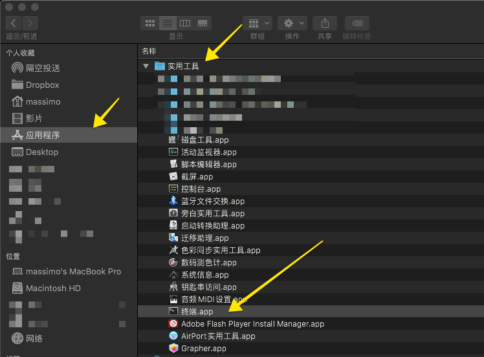Screen dimensions: 484x357
Task: Select Adobe Flash Player Install Manager.app
Action: pos(252,324)
